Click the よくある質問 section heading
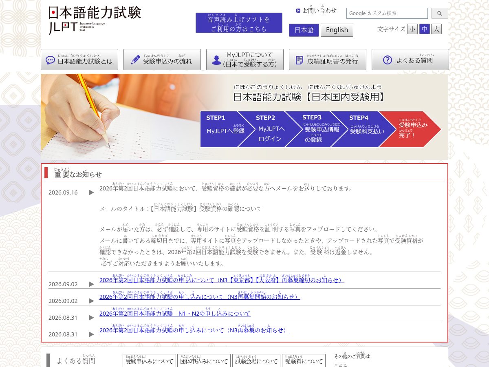 coord(76,360)
